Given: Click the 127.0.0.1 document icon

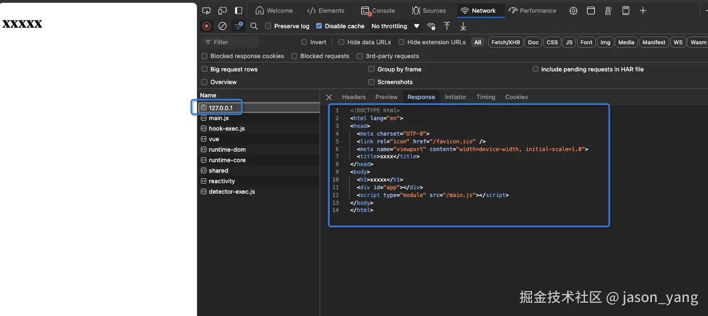Looking at the screenshot, I should point(204,107).
